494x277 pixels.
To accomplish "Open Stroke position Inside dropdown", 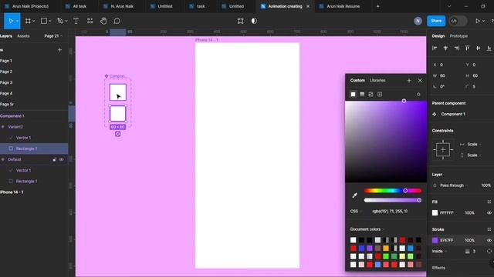I will [439, 252].
